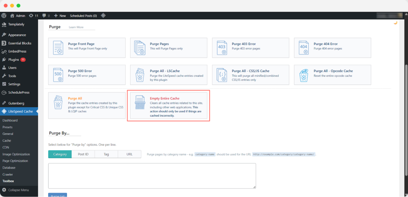408x197 pixels.
Task: Switch to the Post ID tab
Action: coord(83,154)
